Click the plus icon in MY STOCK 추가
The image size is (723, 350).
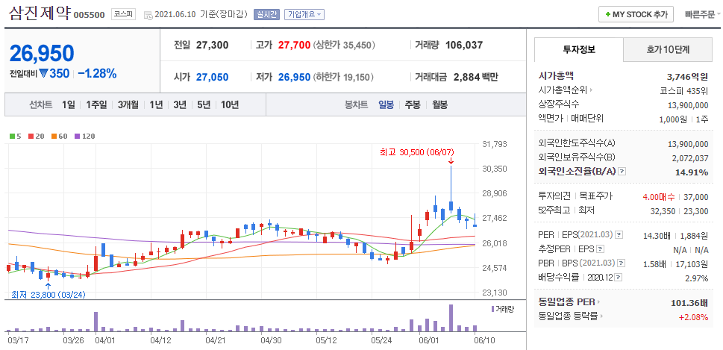tap(608, 14)
